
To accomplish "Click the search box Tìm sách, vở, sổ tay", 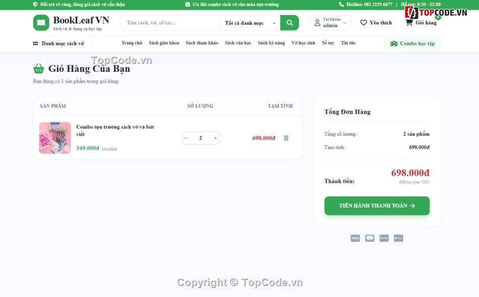I will tap(170, 23).
